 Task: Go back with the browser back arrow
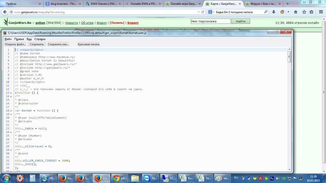(5, 12)
